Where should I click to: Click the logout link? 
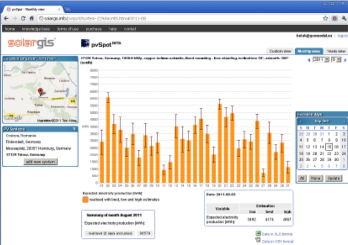point(343,36)
